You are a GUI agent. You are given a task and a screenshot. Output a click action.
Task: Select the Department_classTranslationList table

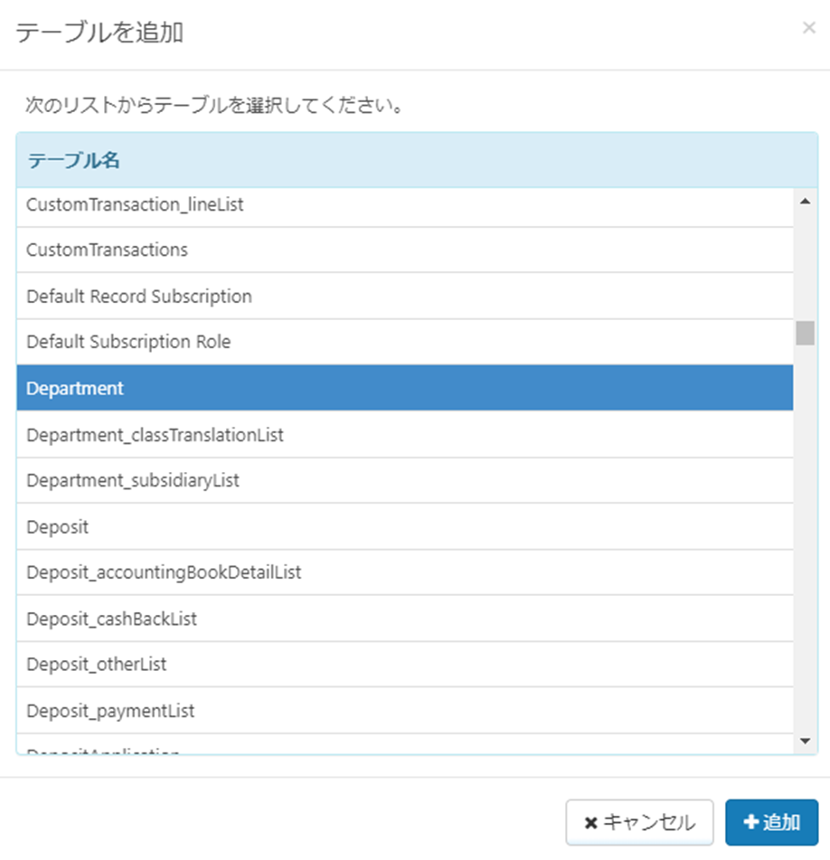pos(398,434)
